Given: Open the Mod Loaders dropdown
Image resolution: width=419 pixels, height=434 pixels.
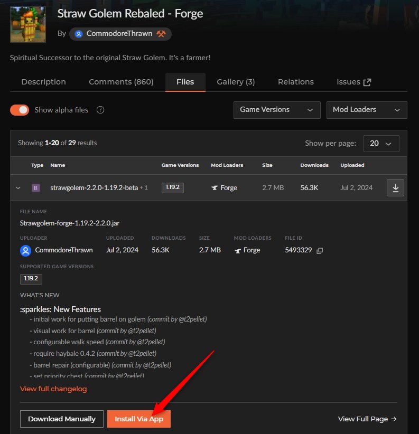Looking at the screenshot, I should tap(367, 110).
